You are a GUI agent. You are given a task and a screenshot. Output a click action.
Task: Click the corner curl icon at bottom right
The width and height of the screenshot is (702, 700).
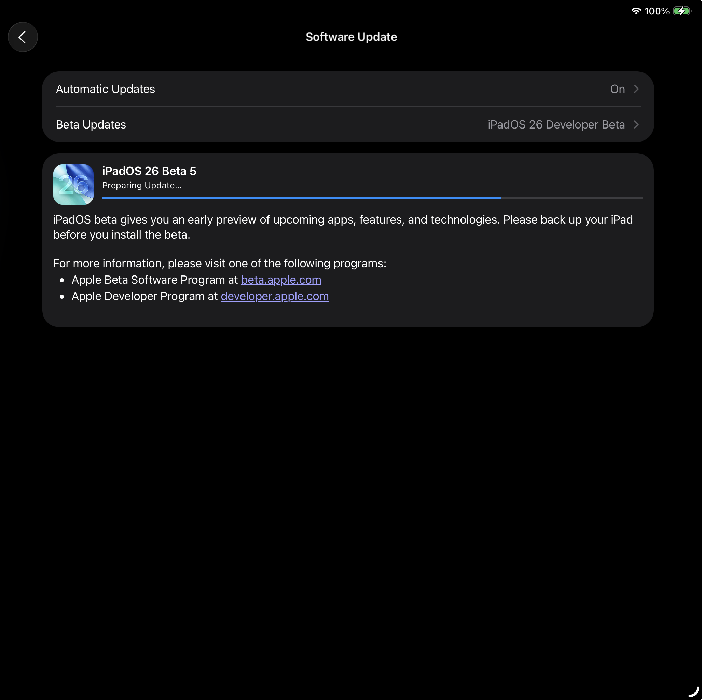tap(694, 691)
